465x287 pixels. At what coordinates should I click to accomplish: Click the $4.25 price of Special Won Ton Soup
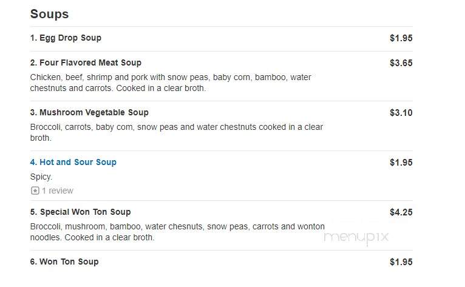(401, 212)
